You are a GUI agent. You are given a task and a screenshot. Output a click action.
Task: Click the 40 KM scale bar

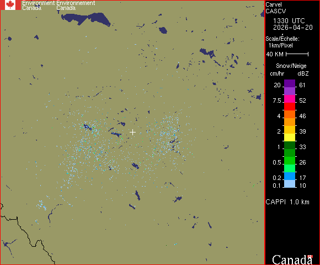[x=297, y=54]
